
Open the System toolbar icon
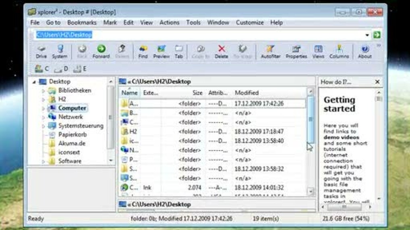60,51
